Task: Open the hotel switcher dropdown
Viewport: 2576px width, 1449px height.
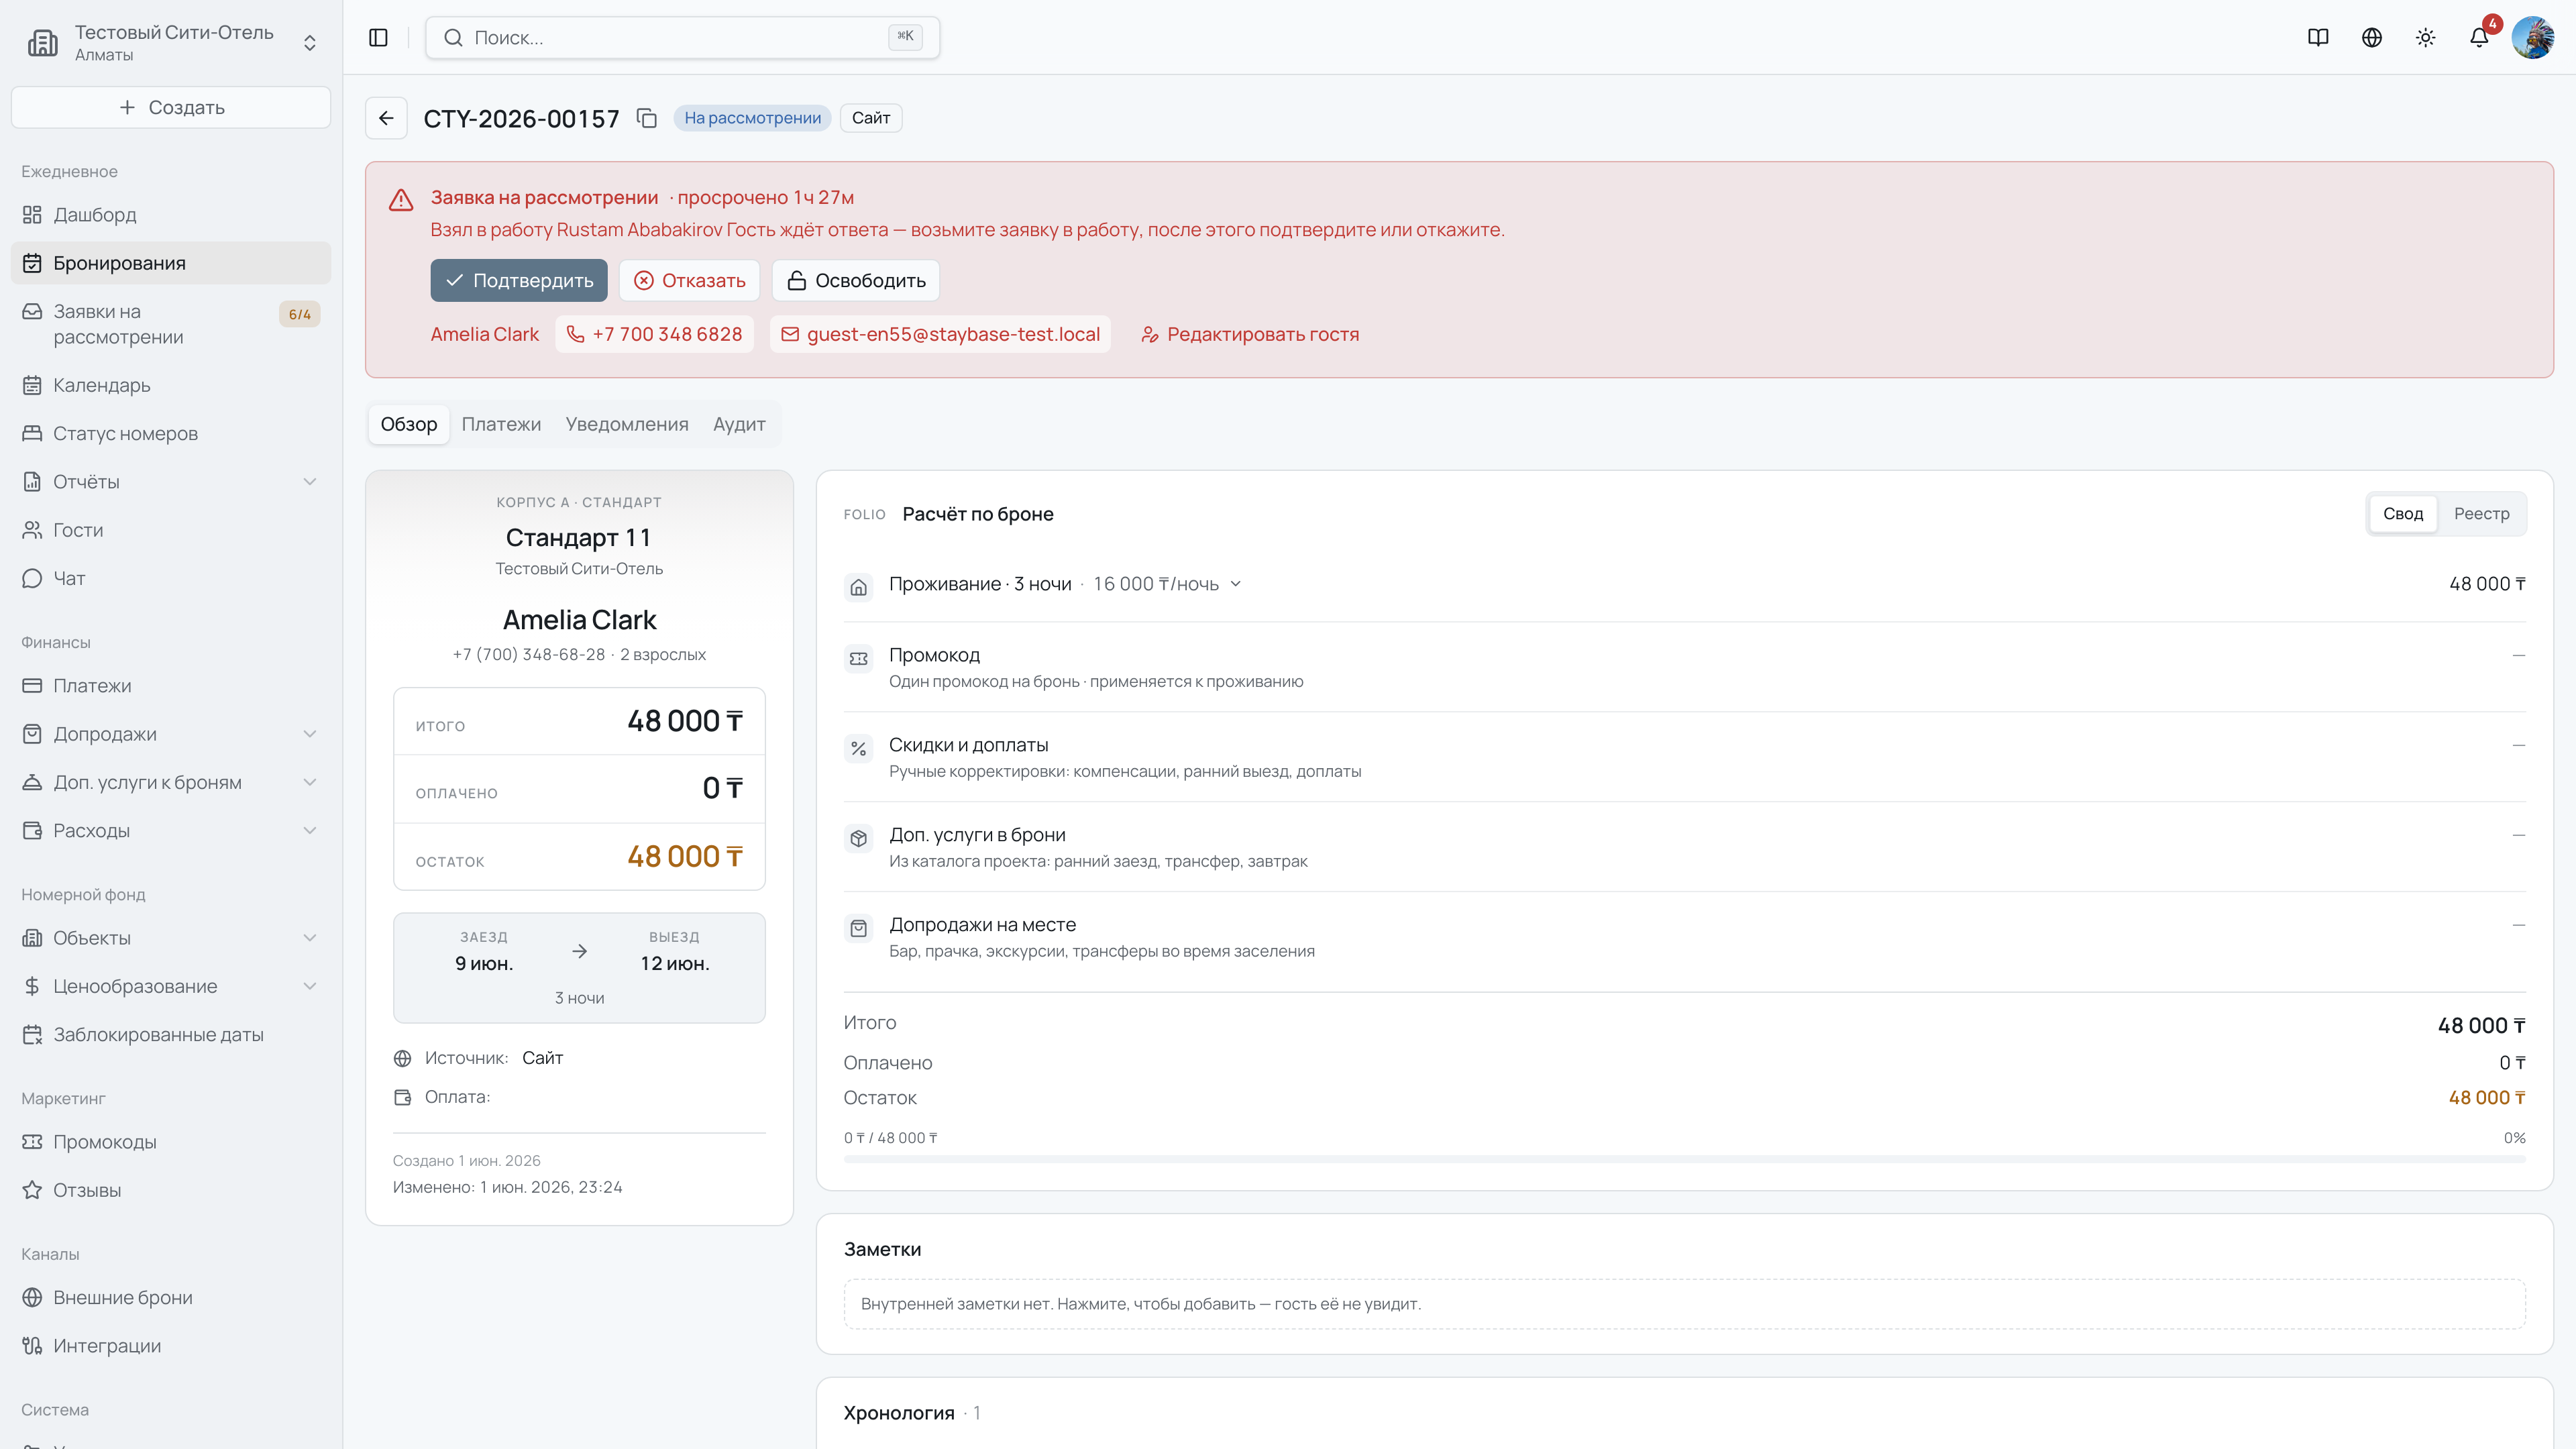Action: [x=171, y=43]
